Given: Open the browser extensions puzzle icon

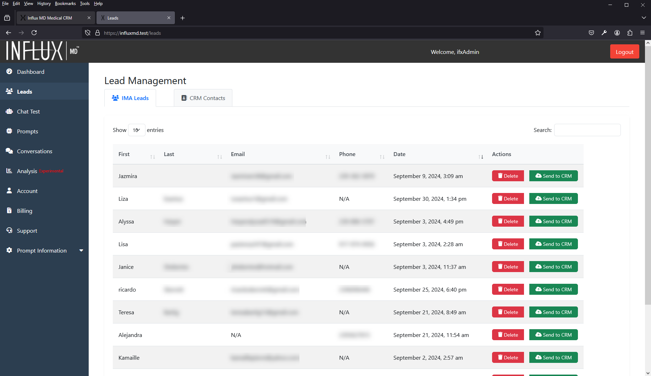Looking at the screenshot, I should tap(630, 33).
